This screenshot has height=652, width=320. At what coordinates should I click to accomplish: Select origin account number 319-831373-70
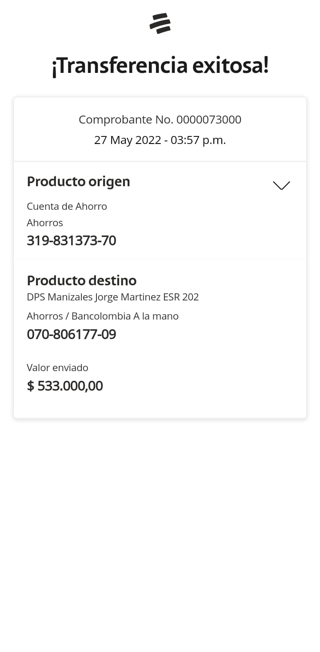71,240
